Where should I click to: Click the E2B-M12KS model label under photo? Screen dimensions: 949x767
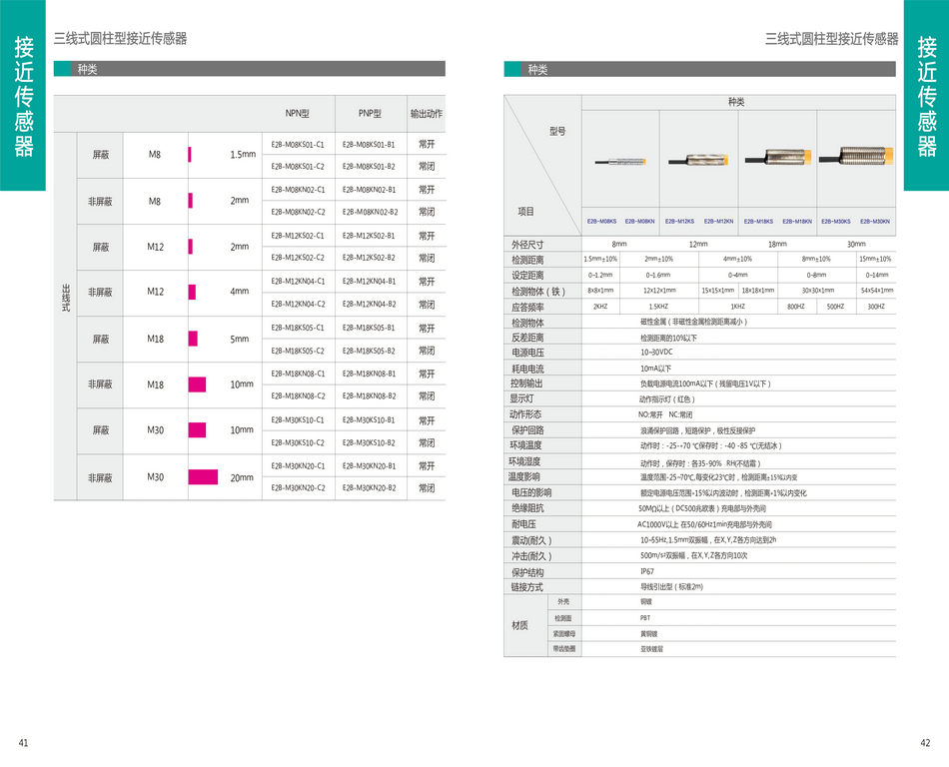click(x=679, y=222)
